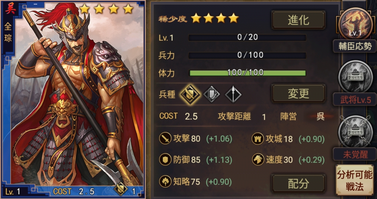Viewport: 377px width, 199px height.
Task: Click the 防御 shield stat icon
Action: click(x=165, y=160)
